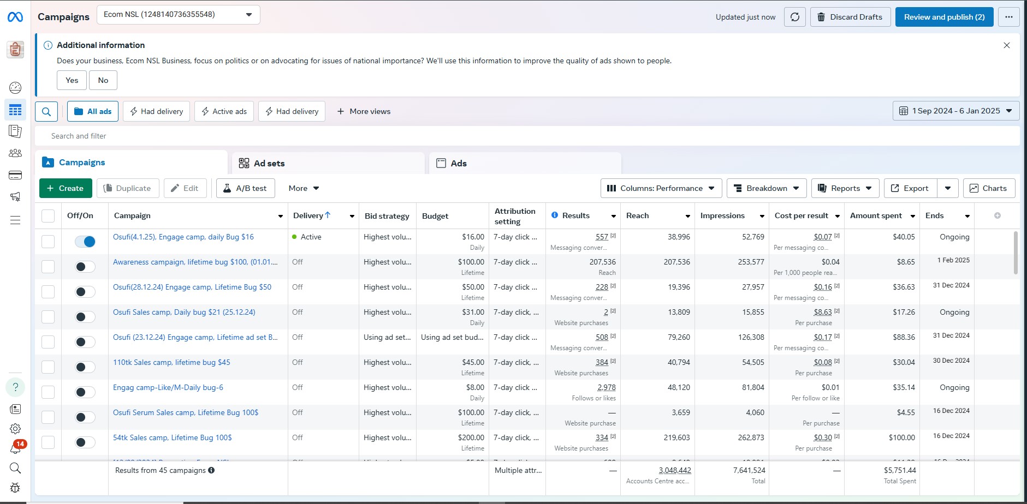Image resolution: width=1027 pixels, height=504 pixels.
Task: Switch to the Ad sets tab
Action: [329, 163]
